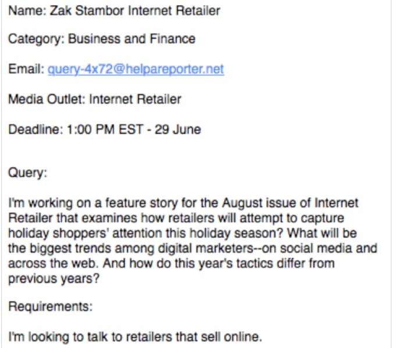Viewport: 407px width, 348px height.
Task: Click the Query: heading
Action: click(28, 173)
